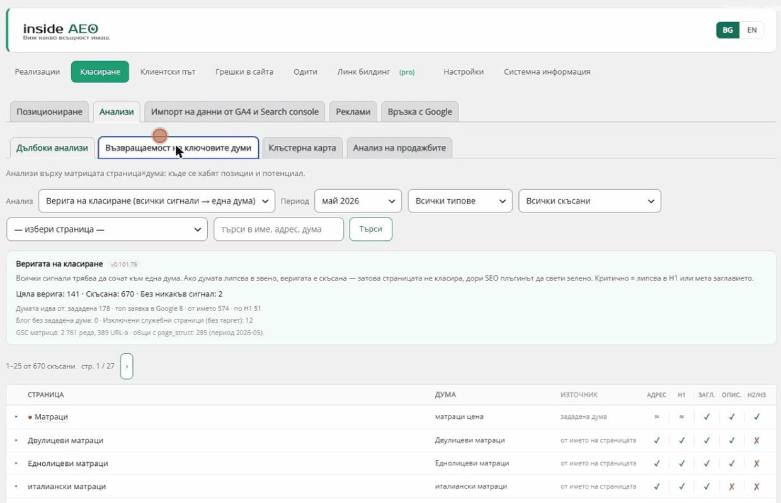Viewport: 781px width, 503px height.
Task: Select the Анализи tab
Action: pos(117,111)
